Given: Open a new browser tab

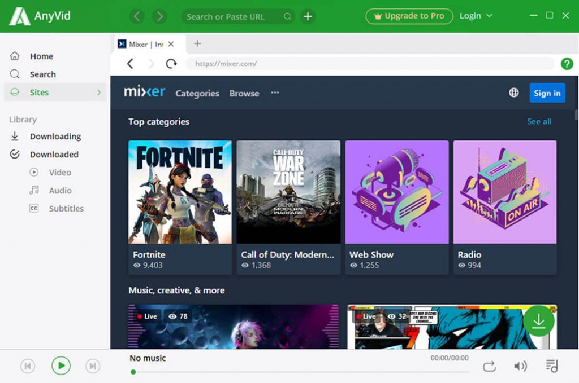Looking at the screenshot, I should tap(197, 44).
